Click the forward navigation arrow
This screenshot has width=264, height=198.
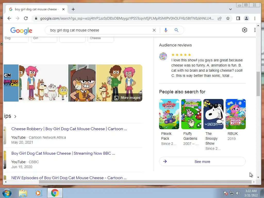pyautogui.click(x=18, y=18)
